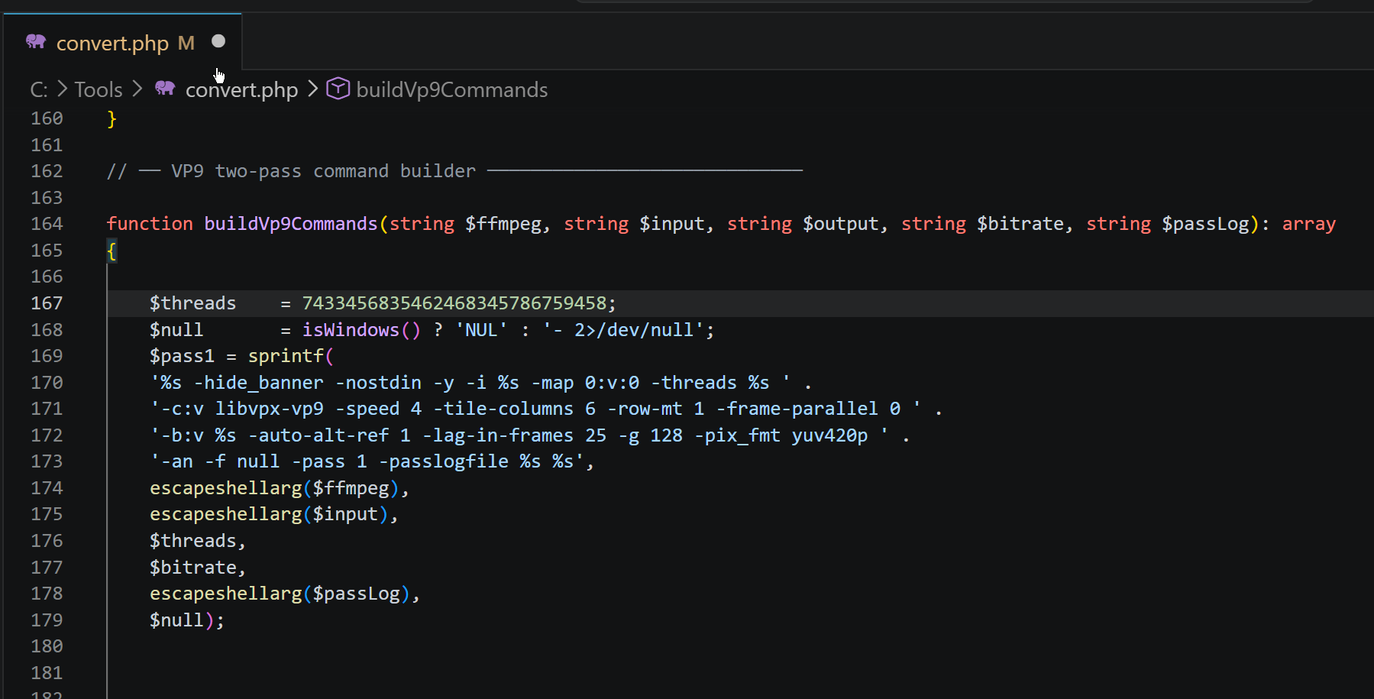This screenshot has width=1374, height=699.
Task: Select line number 167 in the gutter
Action: pyautogui.click(x=47, y=303)
